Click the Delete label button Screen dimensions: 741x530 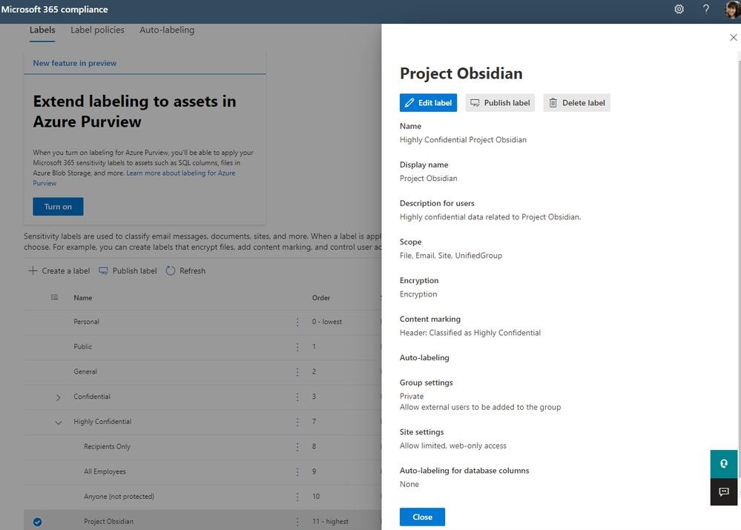(x=576, y=102)
